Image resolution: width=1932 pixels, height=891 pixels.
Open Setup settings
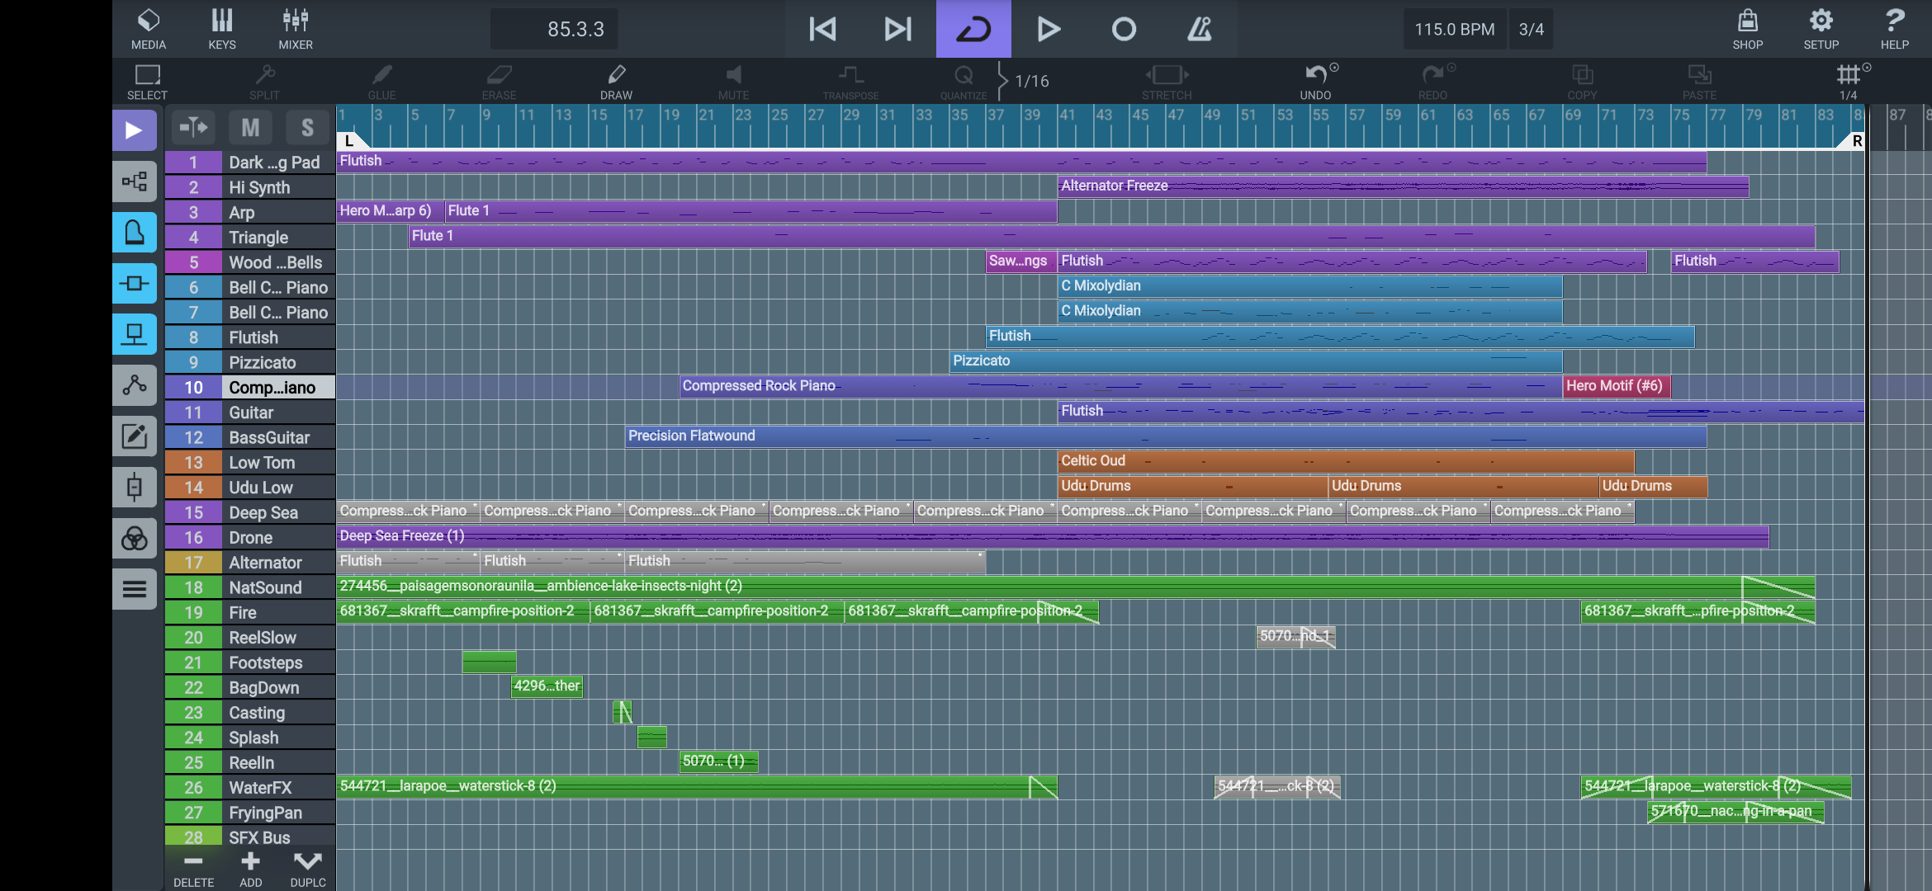[1821, 29]
